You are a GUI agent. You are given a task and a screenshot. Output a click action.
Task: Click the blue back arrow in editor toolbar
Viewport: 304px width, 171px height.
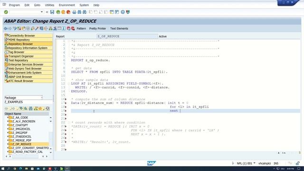[6, 28]
